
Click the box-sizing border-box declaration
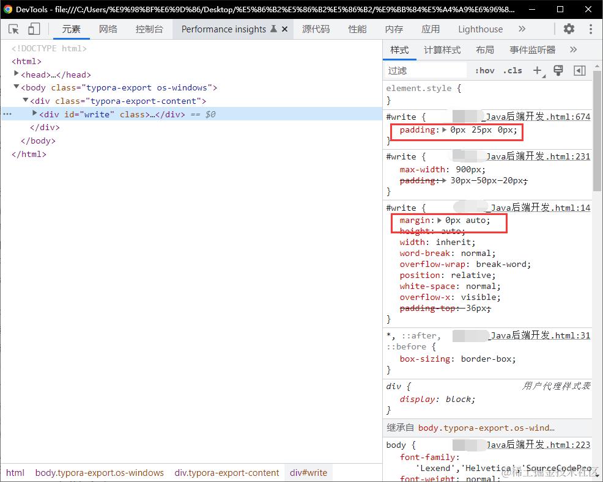(457, 359)
